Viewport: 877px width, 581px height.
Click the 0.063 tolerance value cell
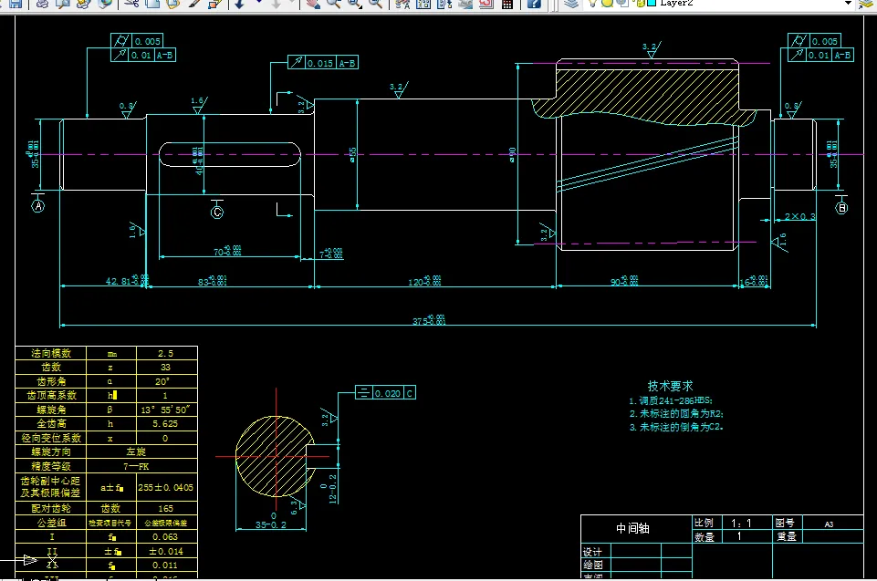(x=165, y=536)
